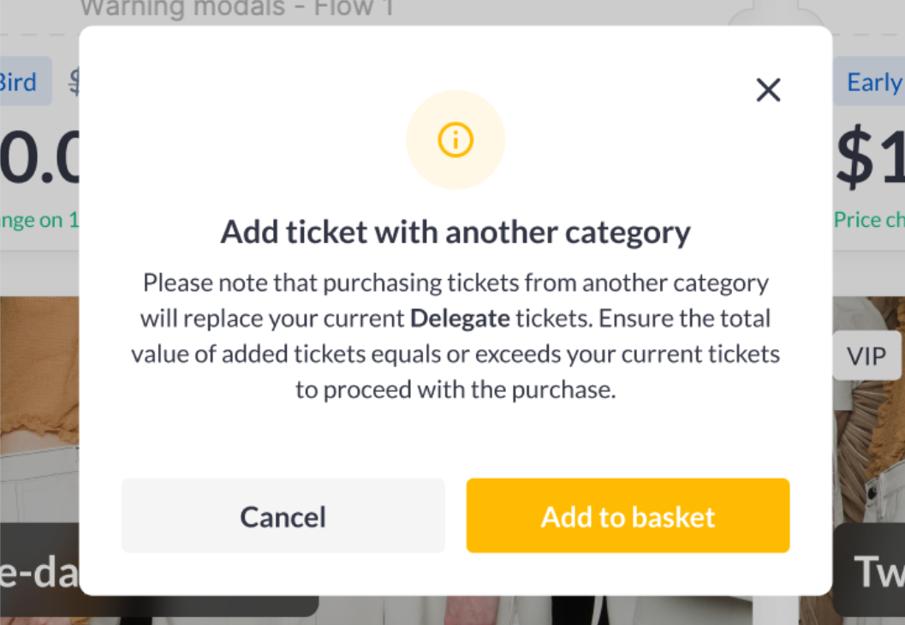Image resolution: width=905 pixels, height=625 pixels.
Task: Click the VIP badge on right image
Action: point(866,356)
